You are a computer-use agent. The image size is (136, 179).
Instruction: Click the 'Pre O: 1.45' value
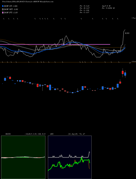(85, 6)
